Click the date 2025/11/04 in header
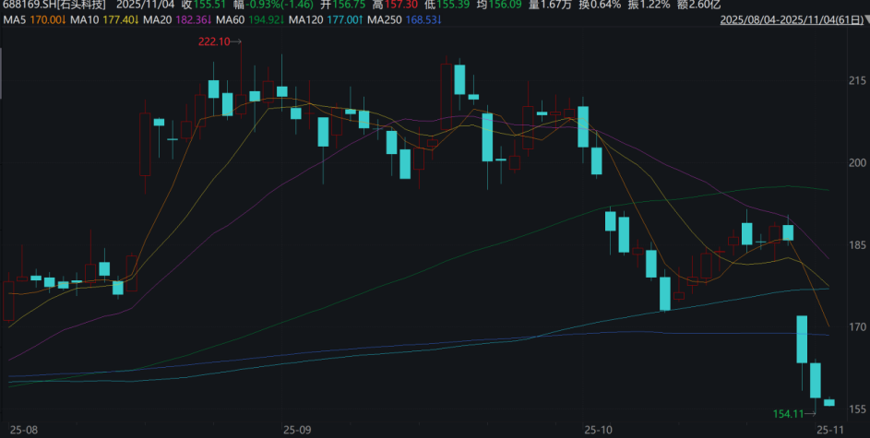Viewport: 870px width, 438px height. [x=146, y=6]
